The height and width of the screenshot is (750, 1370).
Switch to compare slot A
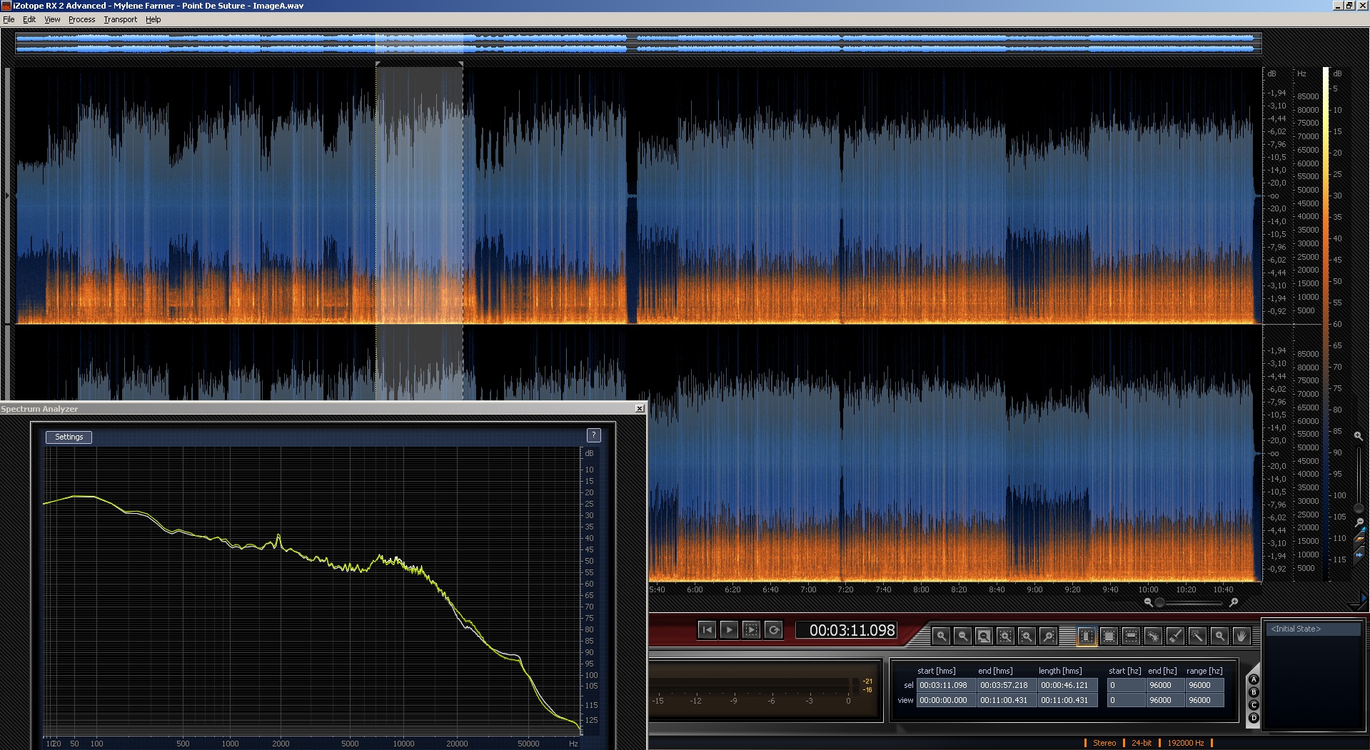point(1254,679)
